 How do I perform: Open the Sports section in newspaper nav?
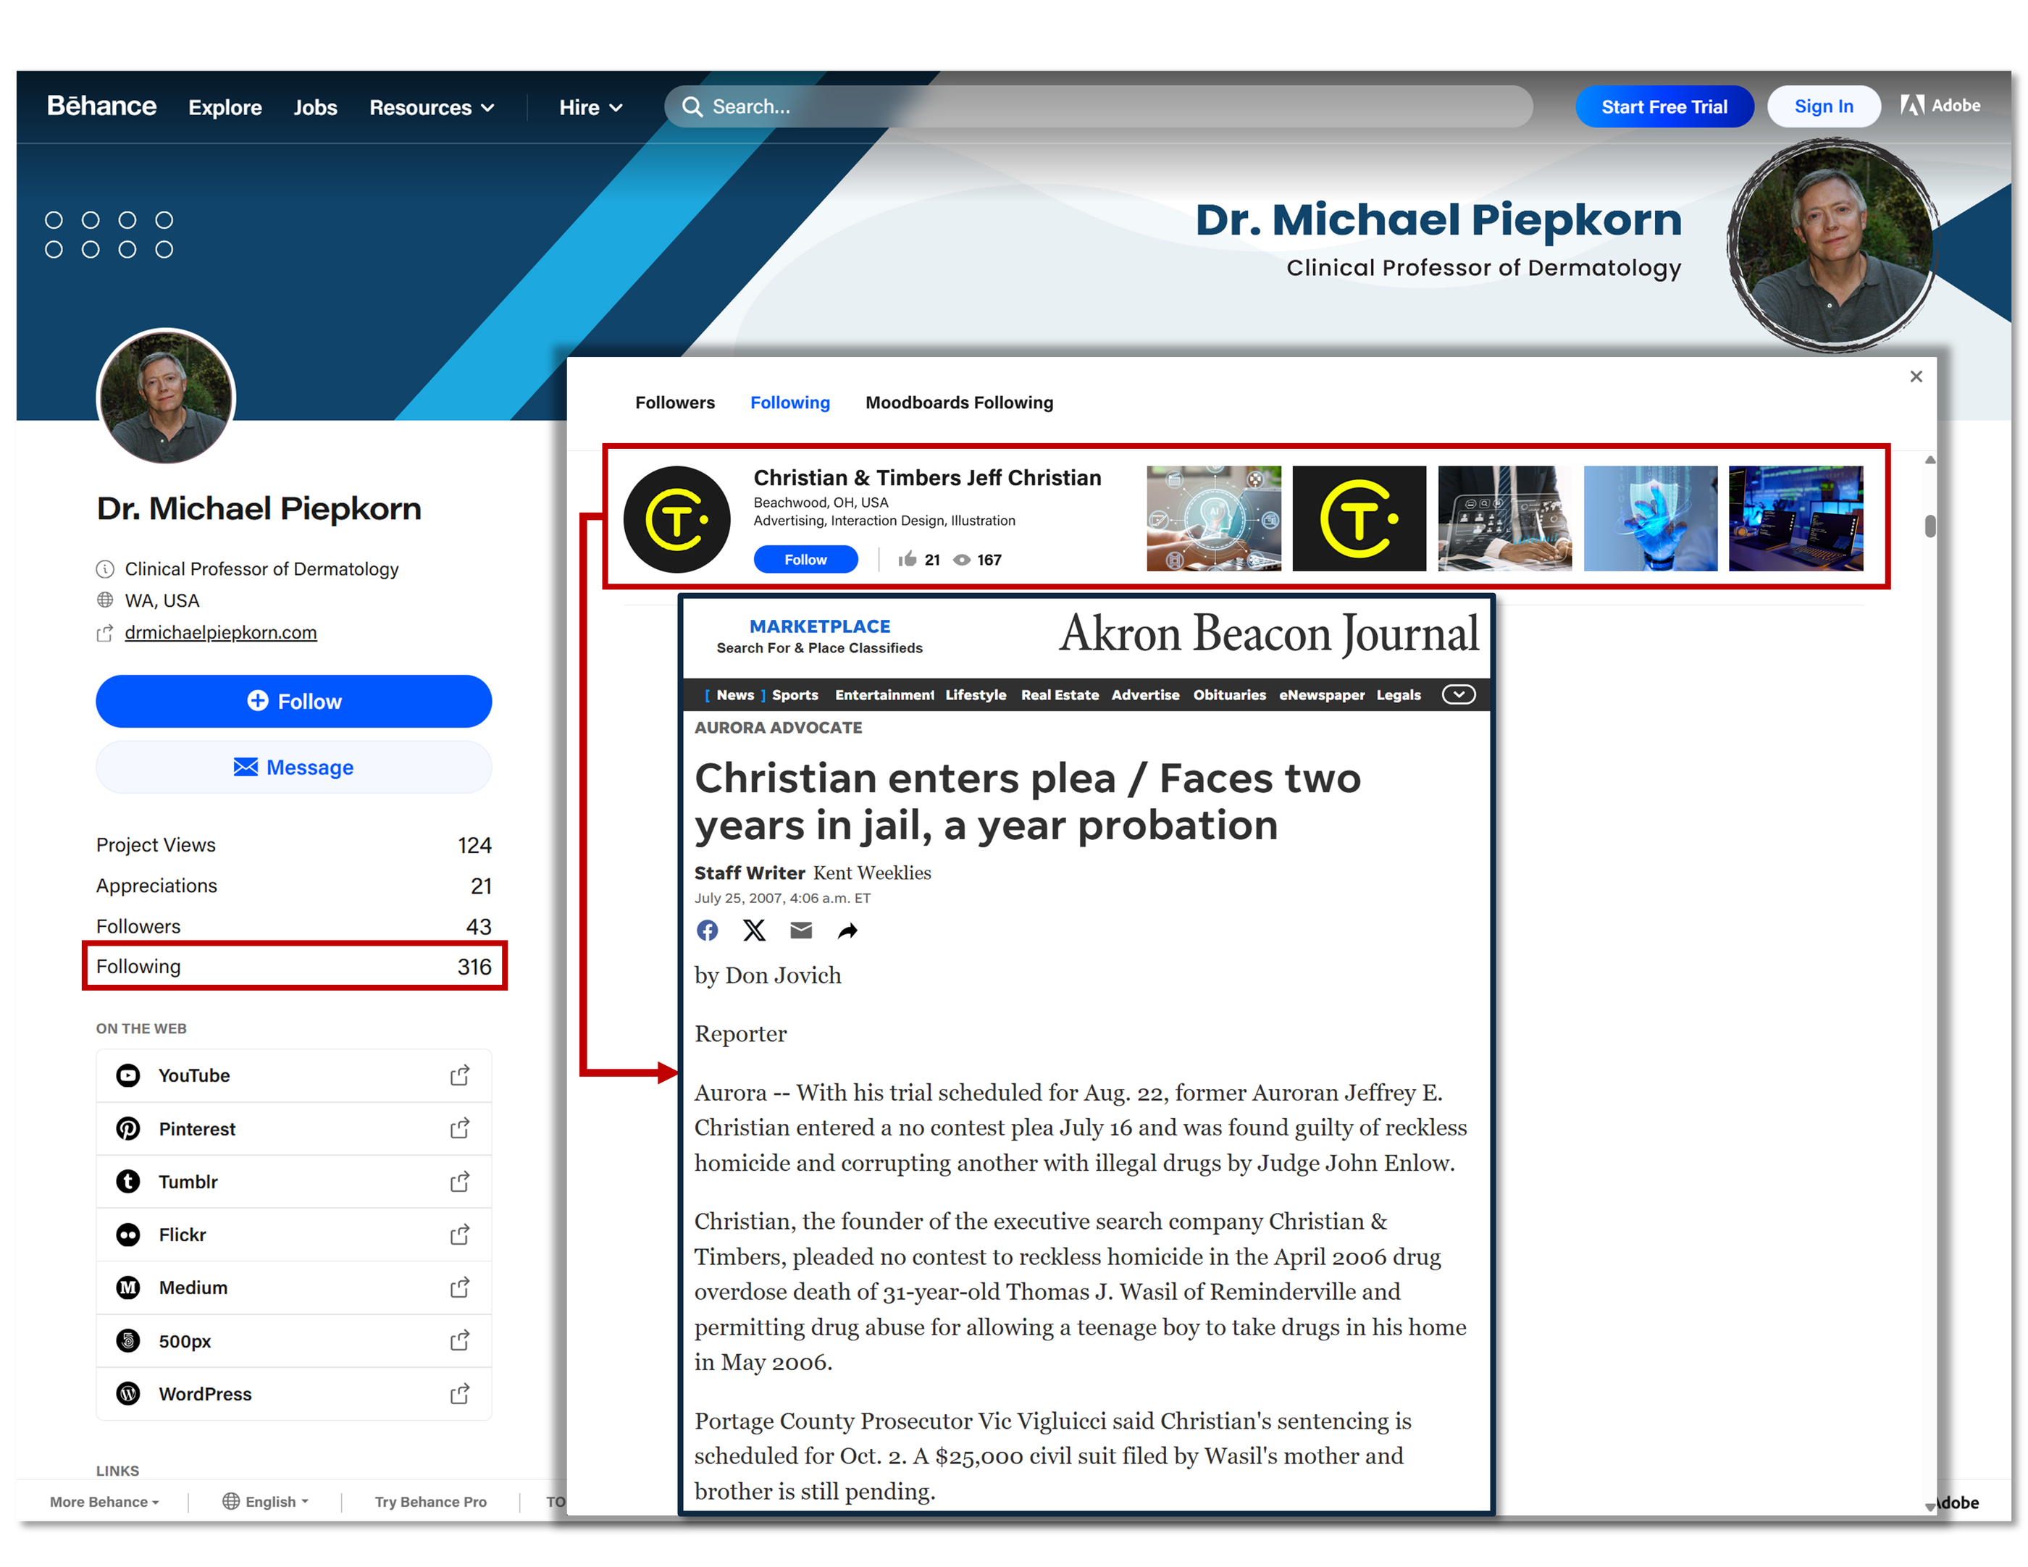pos(795,694)
